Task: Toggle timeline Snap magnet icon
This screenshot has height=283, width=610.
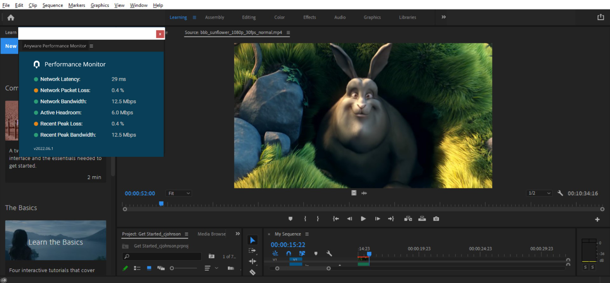Action: click(x=289, y=254)
